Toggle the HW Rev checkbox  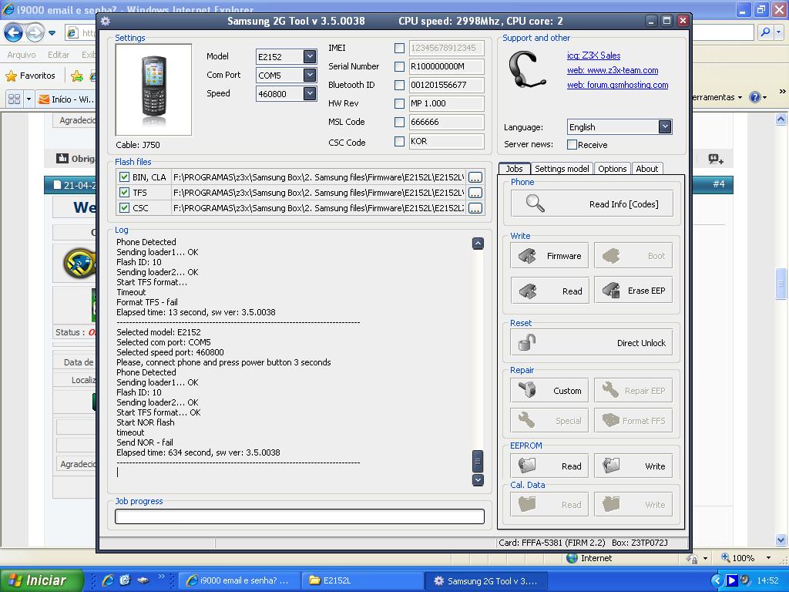(x=400, y=104)
